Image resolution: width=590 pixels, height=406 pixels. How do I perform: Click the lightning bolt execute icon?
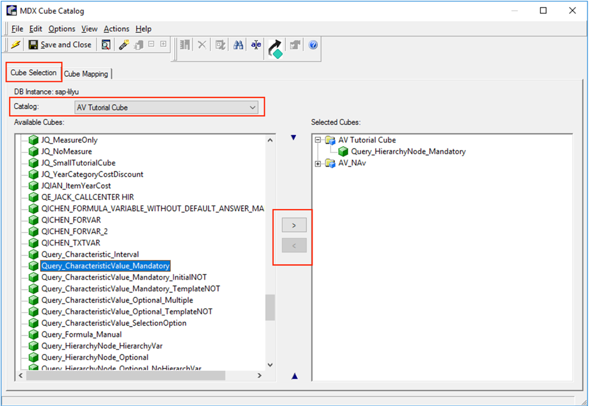pos(15,44)
